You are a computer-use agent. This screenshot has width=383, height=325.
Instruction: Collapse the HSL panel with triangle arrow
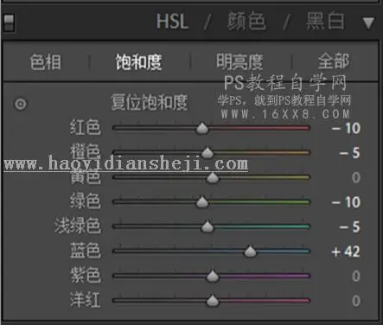pos(368,23)
